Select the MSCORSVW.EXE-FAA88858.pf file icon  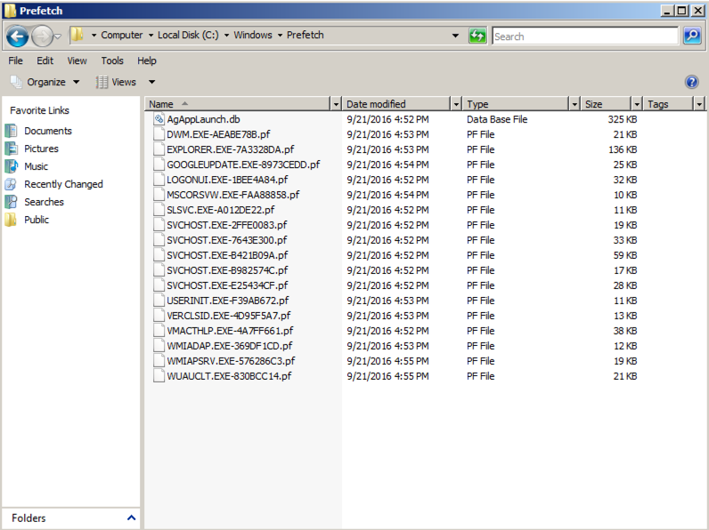159,195
